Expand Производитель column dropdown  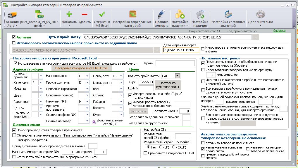click(87, 82)
